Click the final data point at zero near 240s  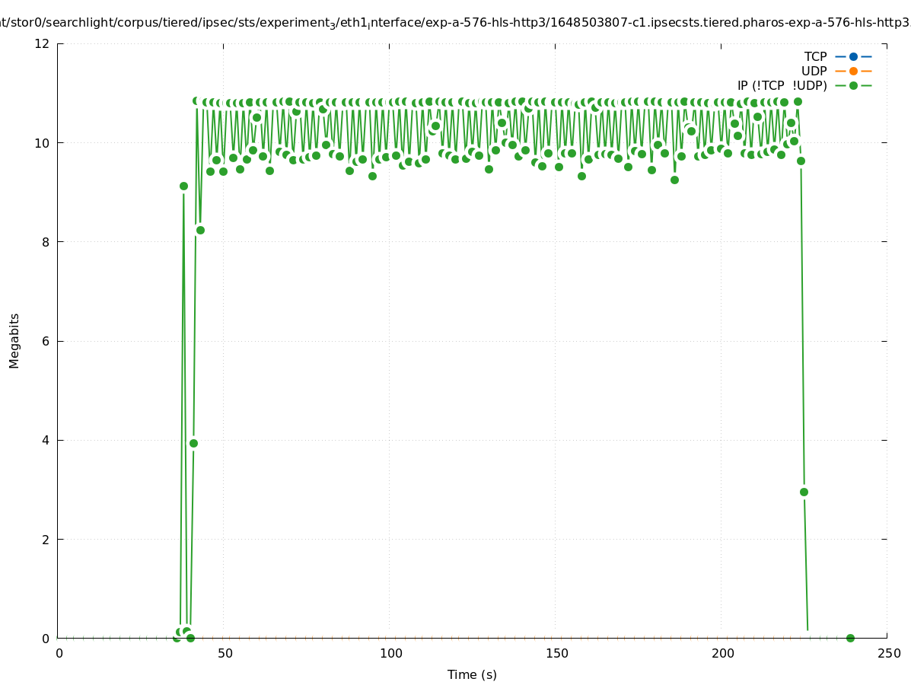(850, 638)
